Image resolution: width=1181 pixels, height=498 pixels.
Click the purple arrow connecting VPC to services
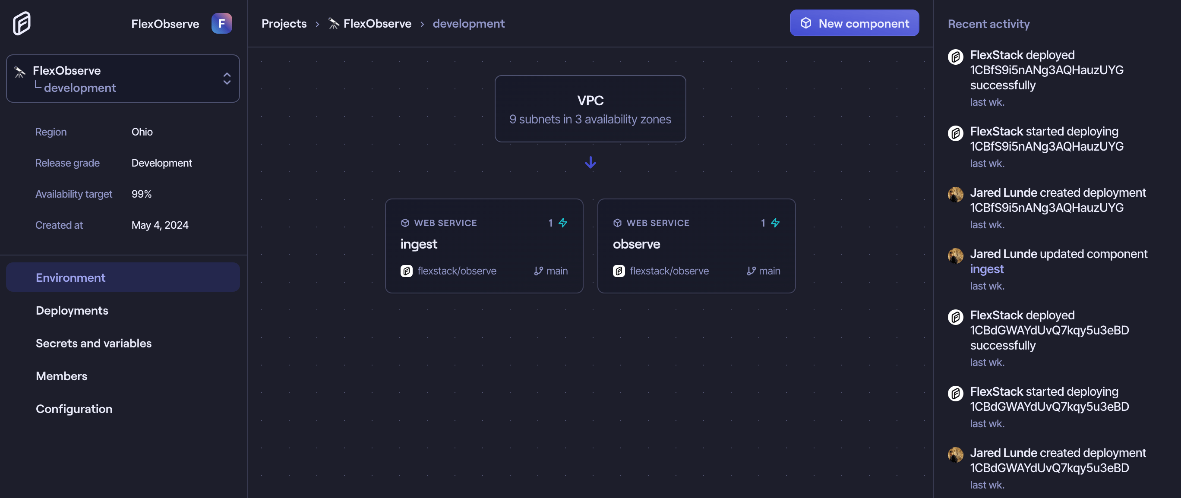(x=590, y=163)
